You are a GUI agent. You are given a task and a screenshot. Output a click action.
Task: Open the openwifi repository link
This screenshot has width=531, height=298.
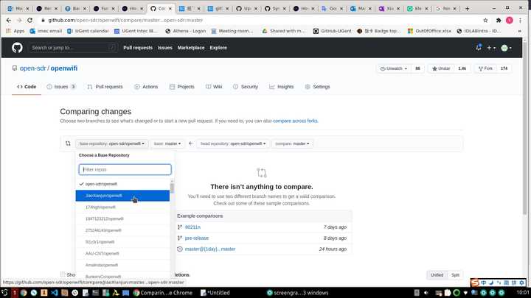point(64,68)
